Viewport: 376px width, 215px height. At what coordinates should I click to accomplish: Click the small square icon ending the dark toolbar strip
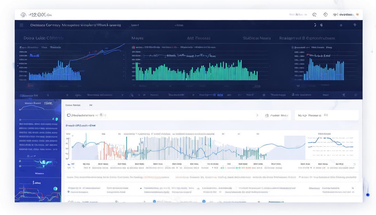pos(356,95)
